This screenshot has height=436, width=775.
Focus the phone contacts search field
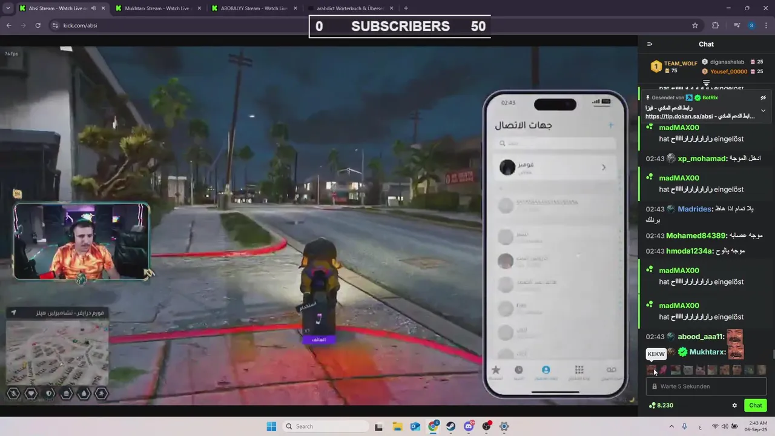point(555,144)
